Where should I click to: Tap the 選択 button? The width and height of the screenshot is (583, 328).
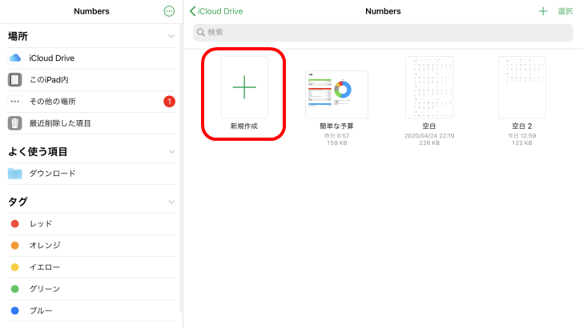[x=565, y=11]
